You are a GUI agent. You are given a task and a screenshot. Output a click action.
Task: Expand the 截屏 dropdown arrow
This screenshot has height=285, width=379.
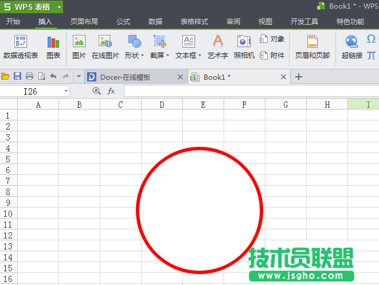click(167, 56)
